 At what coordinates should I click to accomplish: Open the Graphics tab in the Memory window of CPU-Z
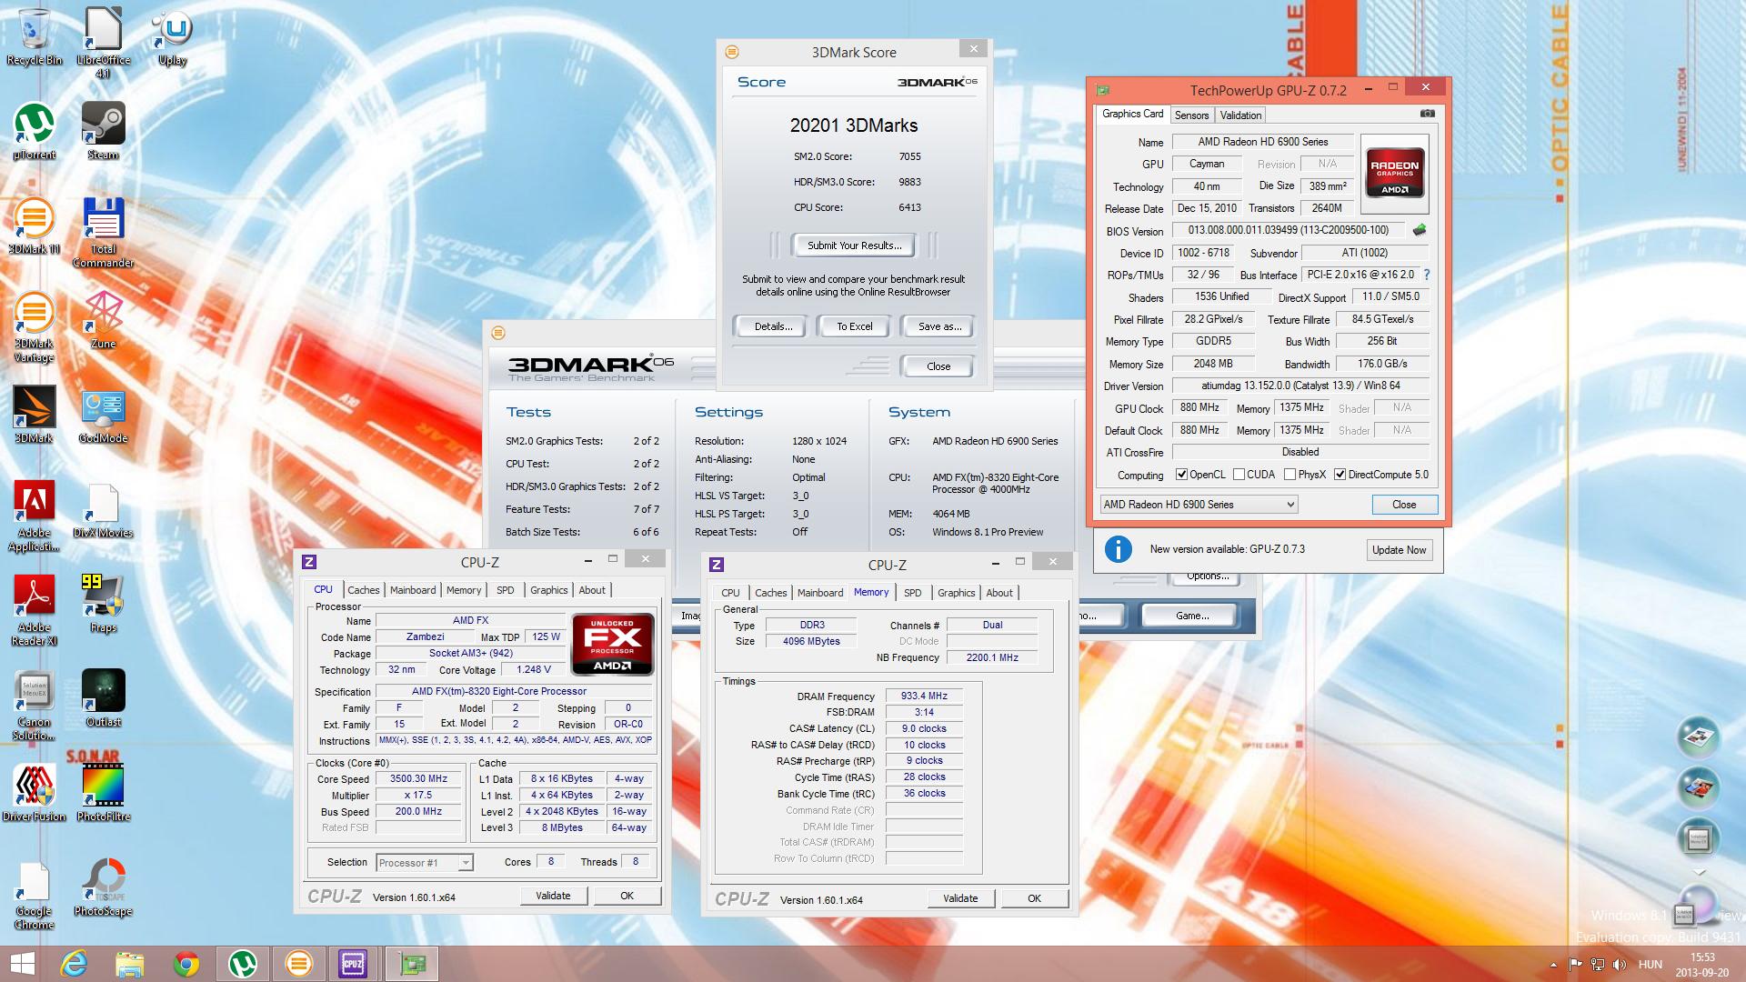(x=956, y=593)
